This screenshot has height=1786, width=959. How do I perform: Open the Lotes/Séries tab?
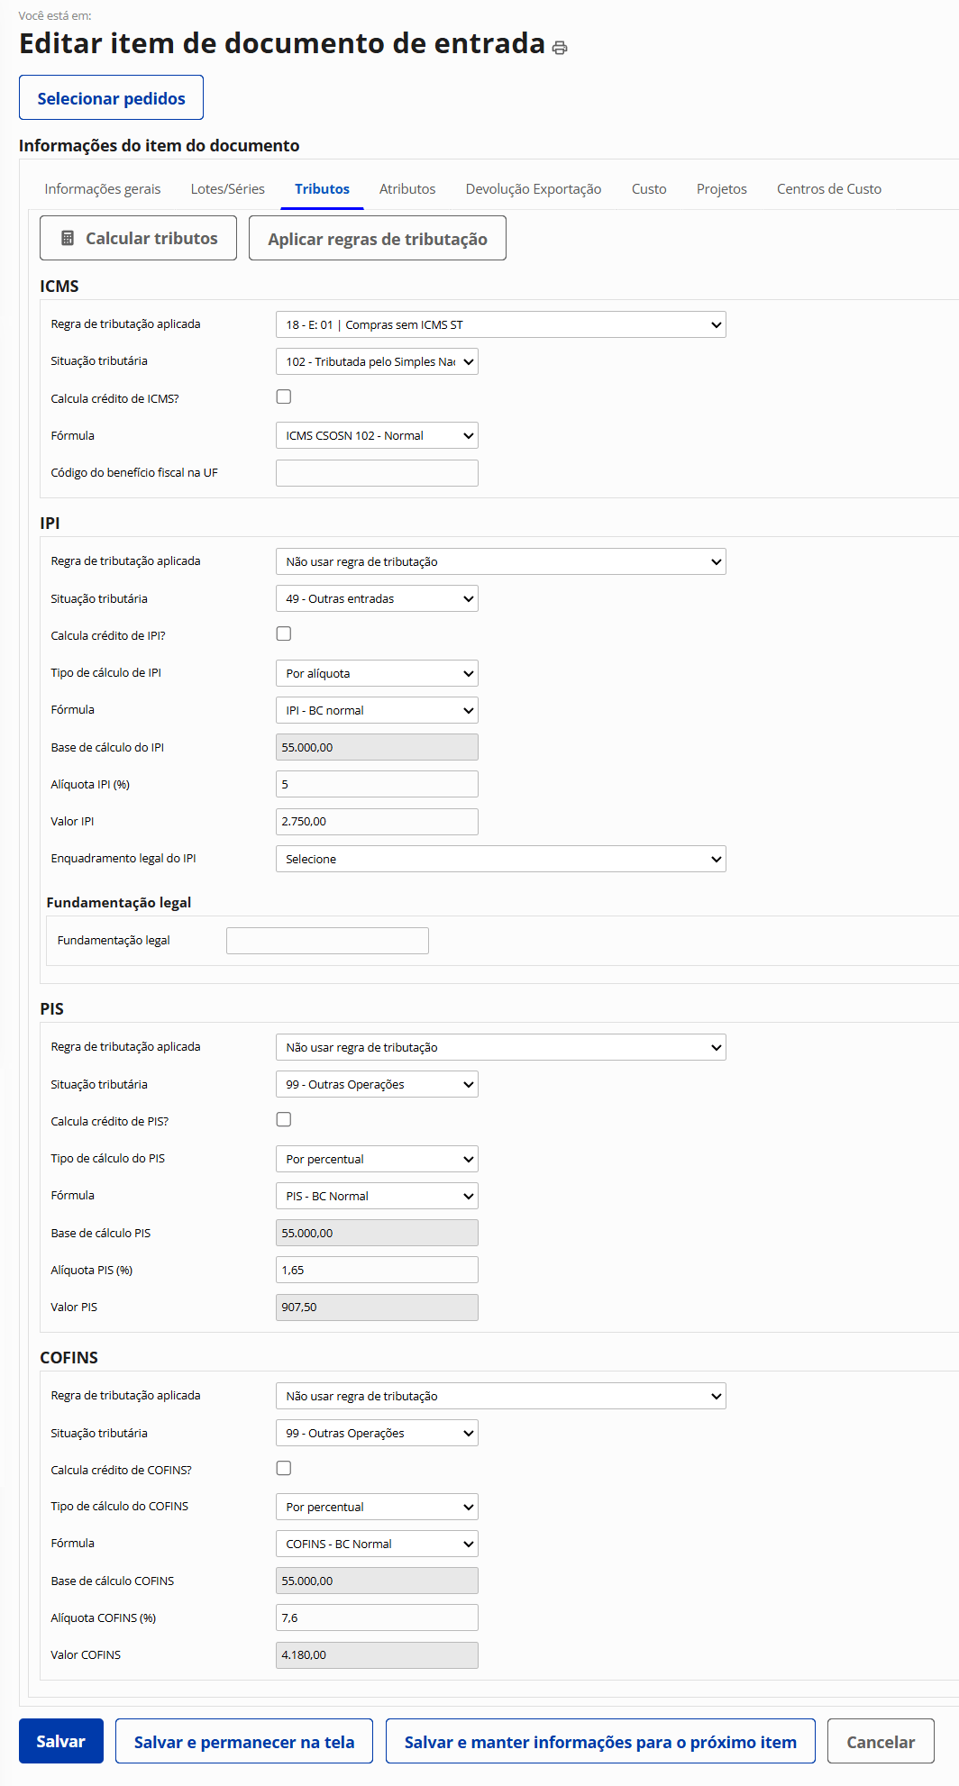tap(228, 189)
